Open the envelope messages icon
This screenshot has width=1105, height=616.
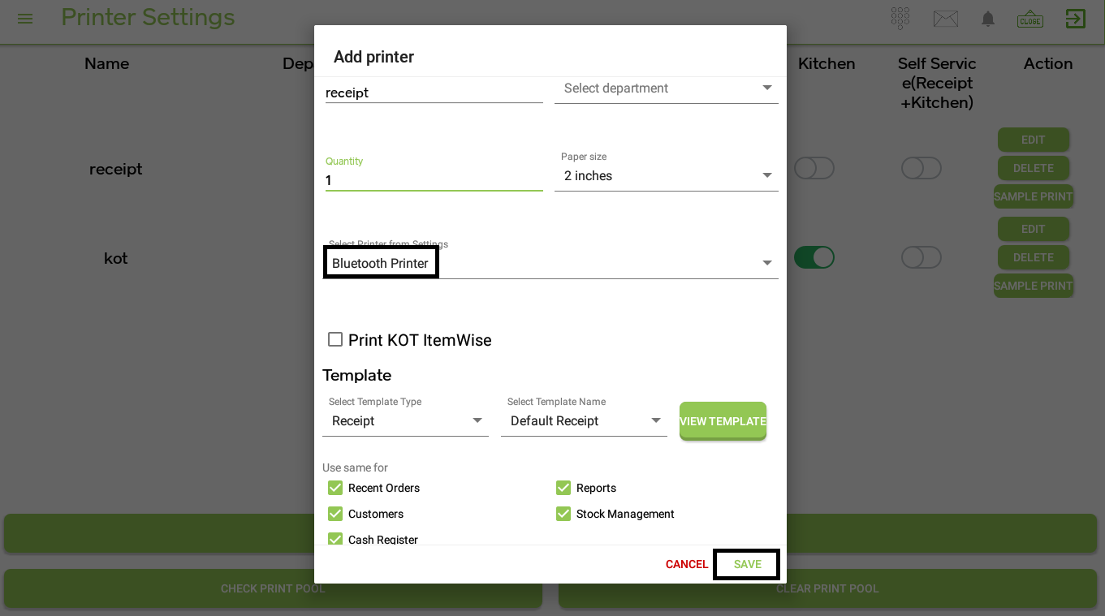tap(945, 18)
